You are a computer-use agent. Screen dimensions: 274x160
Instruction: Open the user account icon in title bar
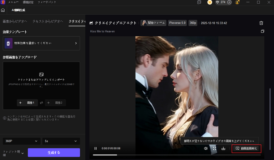click(237, 2)
